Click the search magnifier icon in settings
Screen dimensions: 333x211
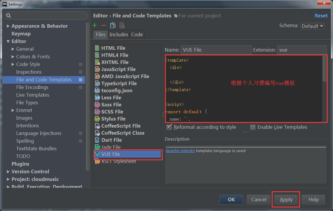click(x=9, y=16)
